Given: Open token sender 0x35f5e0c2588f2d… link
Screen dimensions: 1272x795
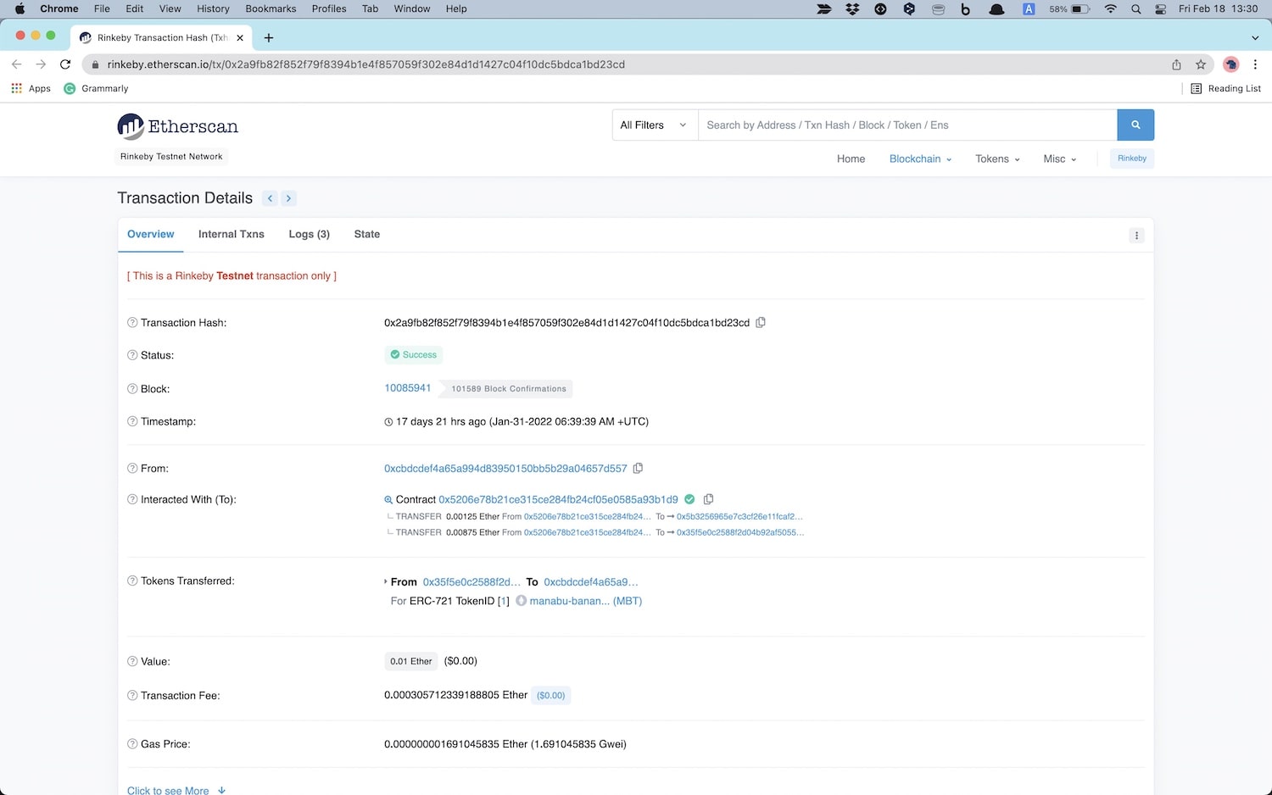Looking at the screenshot, I should click(471, 581).
